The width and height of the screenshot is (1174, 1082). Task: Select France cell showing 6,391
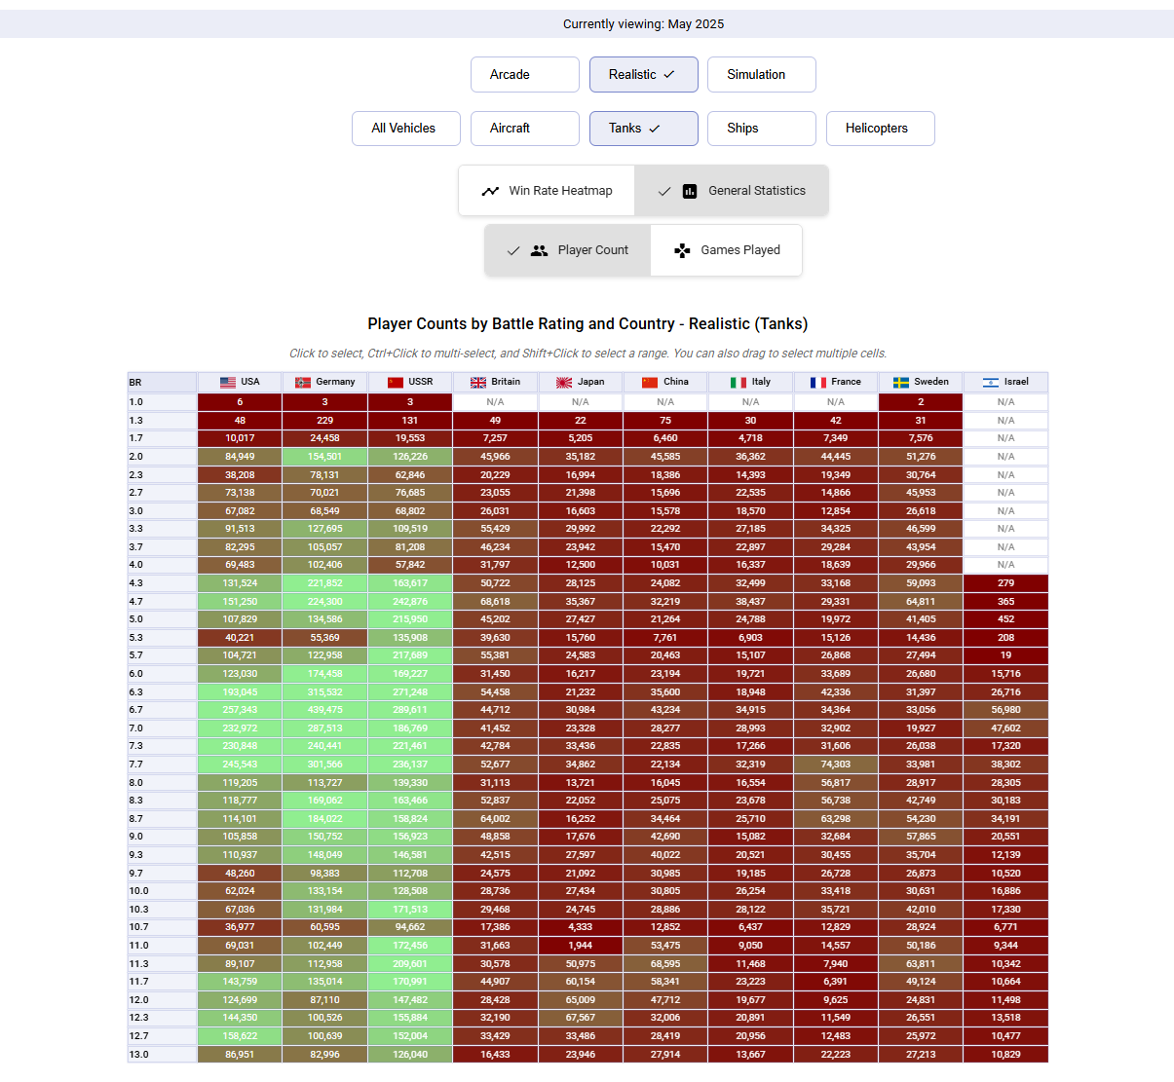pyautogui.click(x=836, y=982)
